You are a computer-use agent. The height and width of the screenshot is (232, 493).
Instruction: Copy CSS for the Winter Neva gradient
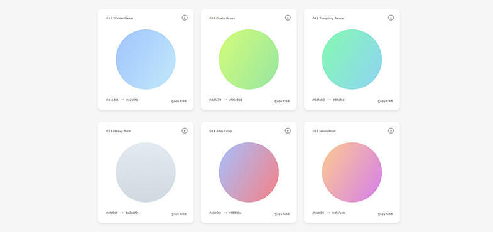[179, 102]
